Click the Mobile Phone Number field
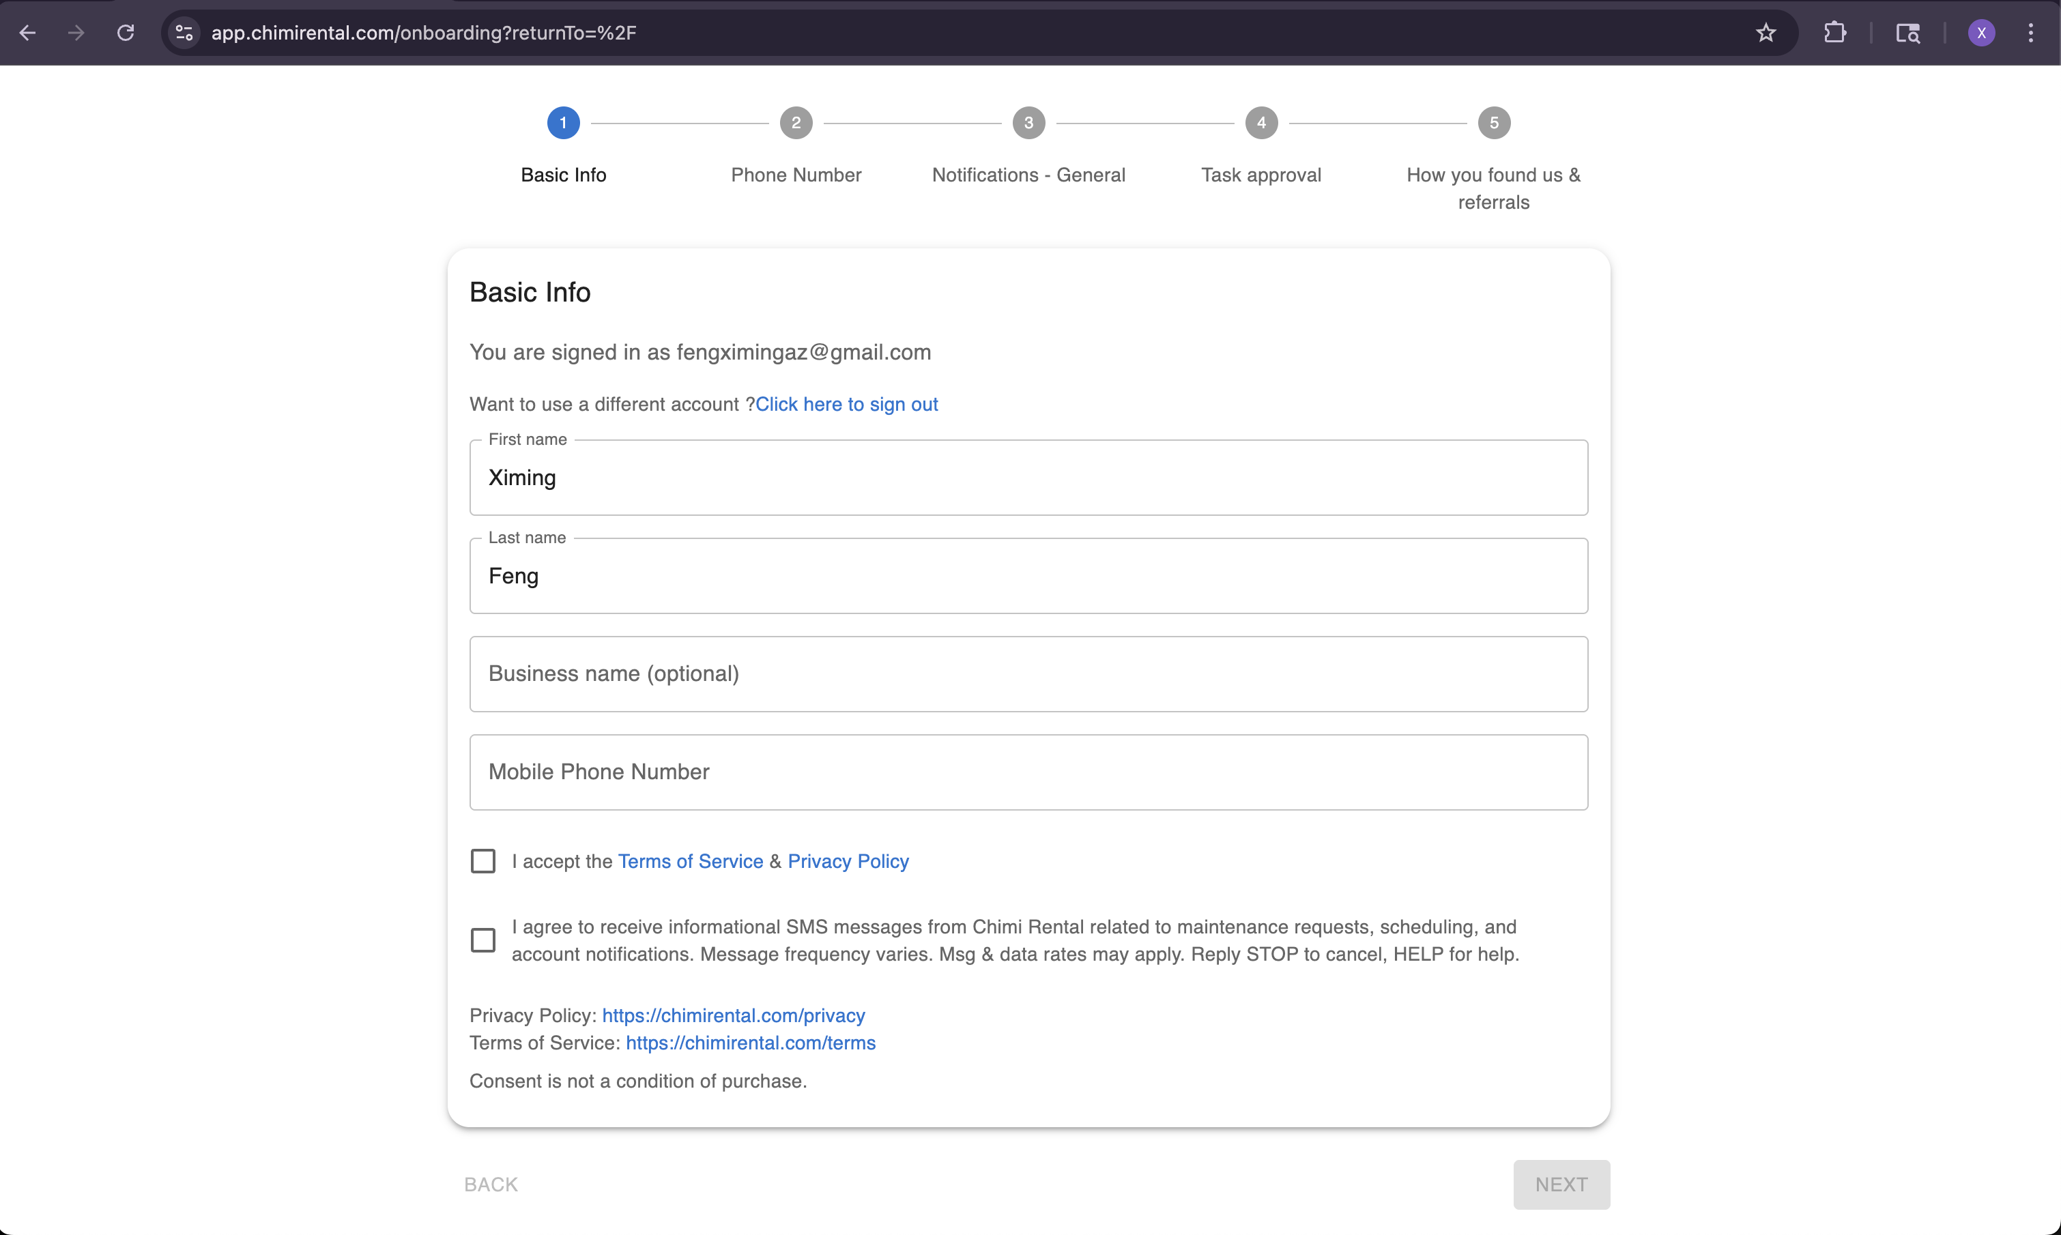Image resolution: width=2061 pixels, height=1235 pixels. point(1028,772)
